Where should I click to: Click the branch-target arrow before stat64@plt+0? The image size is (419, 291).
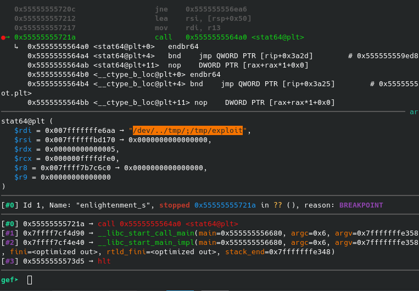pyautogui.click(x=16, y=47)
